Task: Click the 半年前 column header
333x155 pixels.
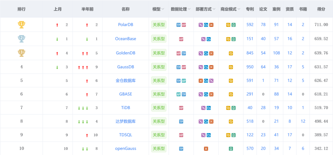Action: tap(88, 9)
